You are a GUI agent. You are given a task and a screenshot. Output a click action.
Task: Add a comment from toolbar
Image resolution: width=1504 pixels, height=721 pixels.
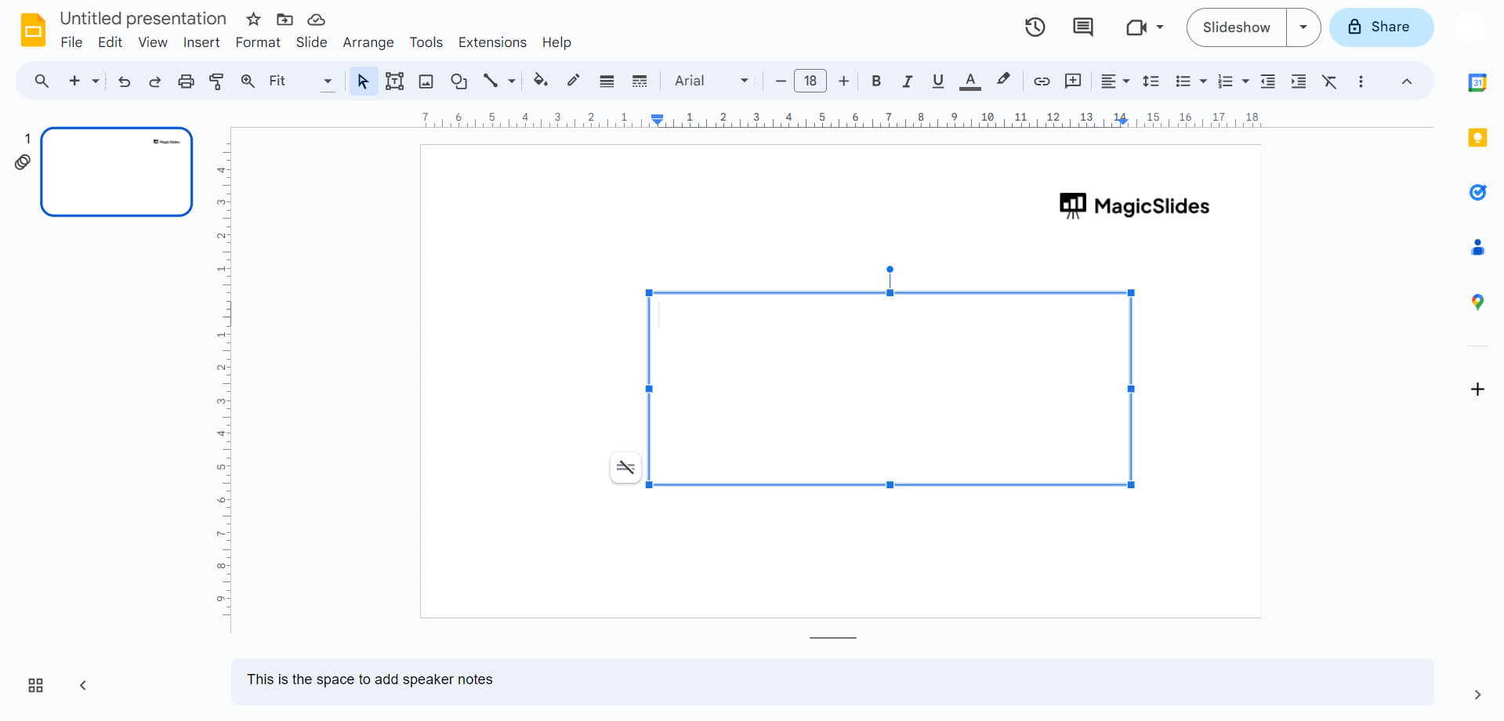1073,81
